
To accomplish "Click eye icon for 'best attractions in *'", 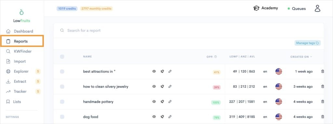I will coord(154,72).
